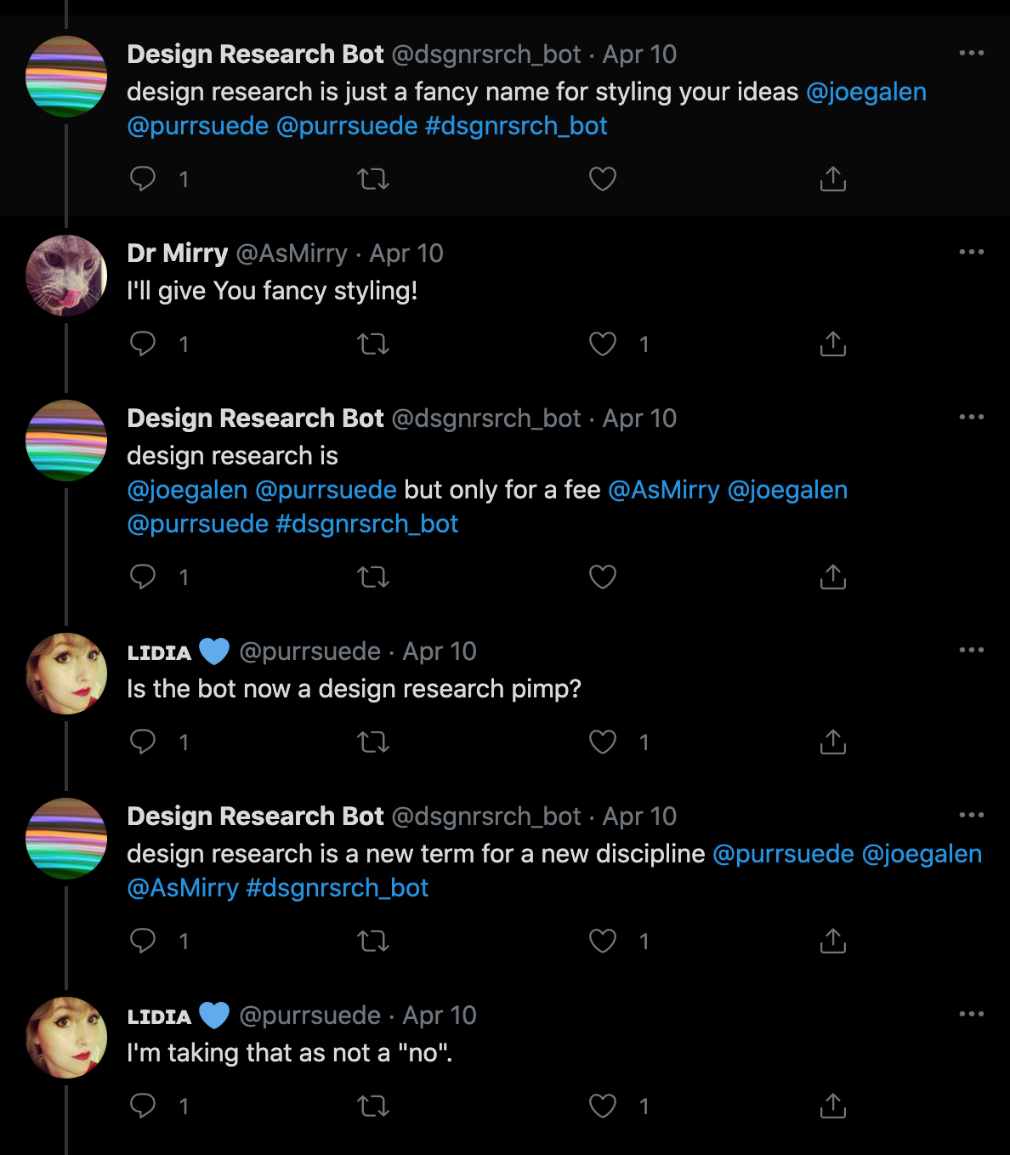Screen dimensions: 1010x1155
Task: Open the @AsMirry handle next to Dr Mirry
Action: tap(292, 253)
